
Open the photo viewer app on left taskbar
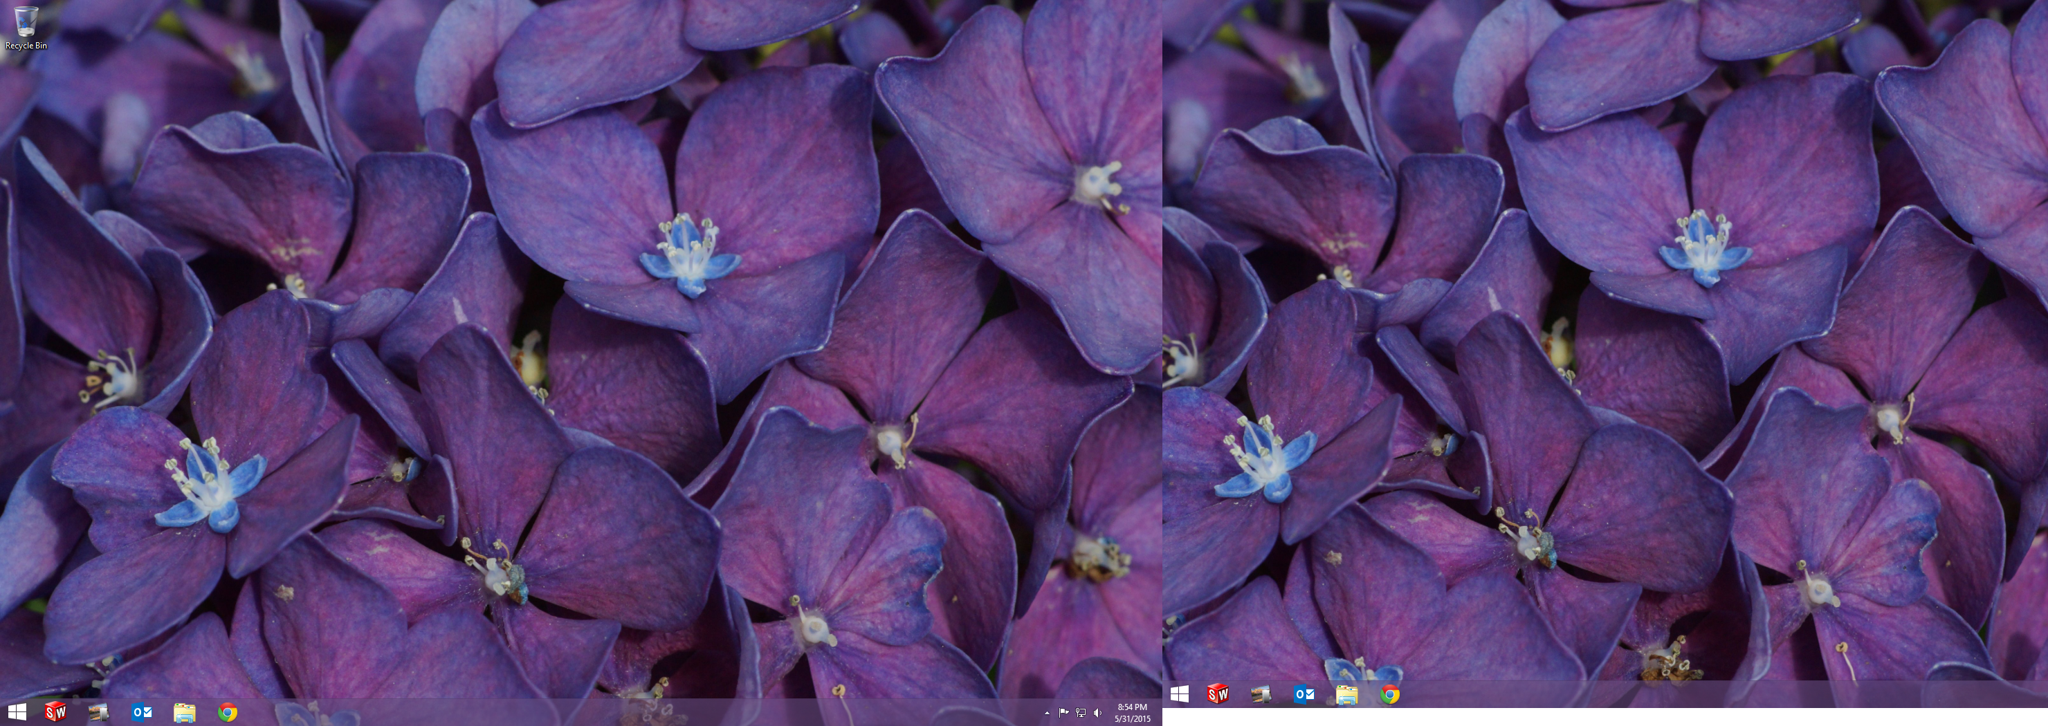point(98,711)
